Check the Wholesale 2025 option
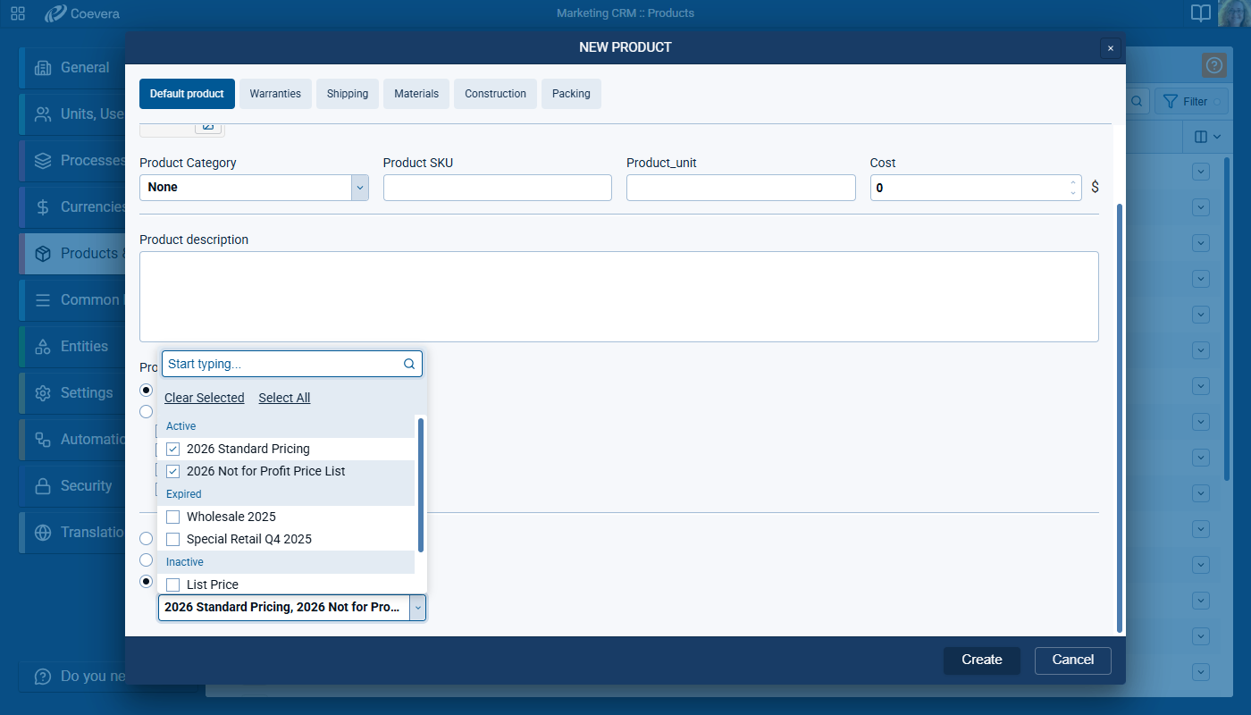1251x715 pixels. pos(173,517)
